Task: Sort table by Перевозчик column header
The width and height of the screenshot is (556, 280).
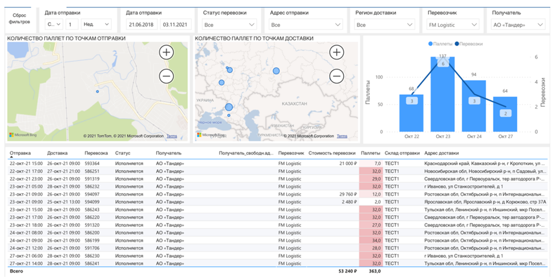Action: pyautogui.click(x=291, y=153)
